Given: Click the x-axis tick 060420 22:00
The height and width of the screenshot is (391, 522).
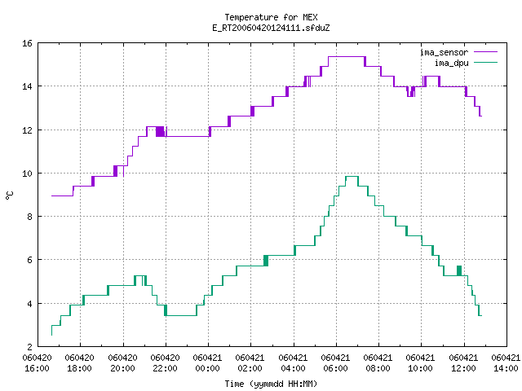Looking at the screenshot, I should click(166, 363).
